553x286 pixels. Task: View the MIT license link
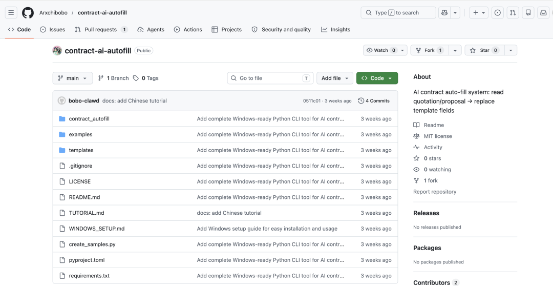tap(438, 136)
